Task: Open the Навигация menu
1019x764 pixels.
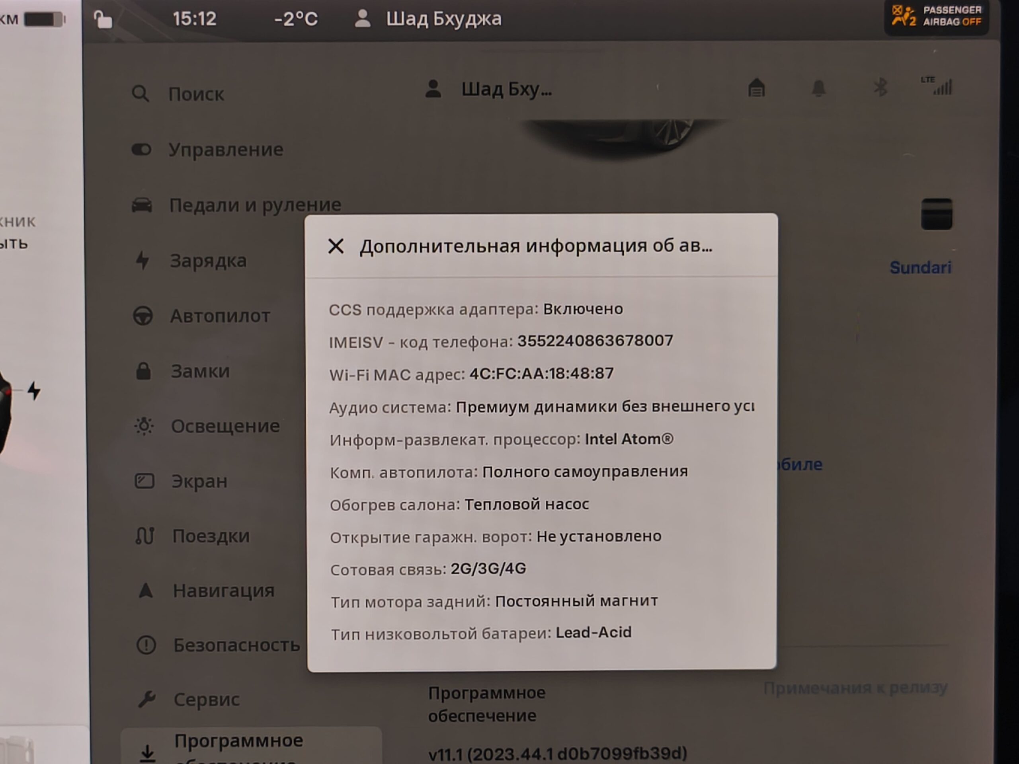Action: pos(223,591)
